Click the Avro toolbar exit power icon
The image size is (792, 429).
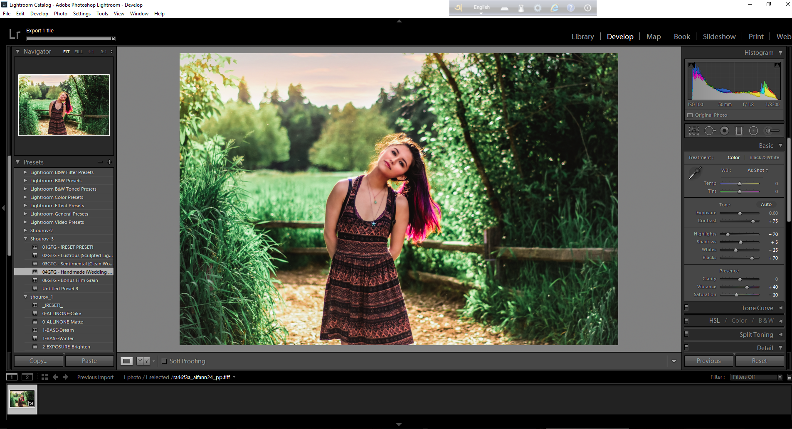click(x=587, y=8)
